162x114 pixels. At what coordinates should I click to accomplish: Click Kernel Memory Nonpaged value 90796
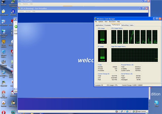tap(138, 80)
